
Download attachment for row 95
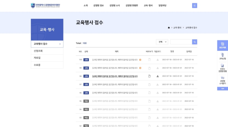click(x=158, y=101)
